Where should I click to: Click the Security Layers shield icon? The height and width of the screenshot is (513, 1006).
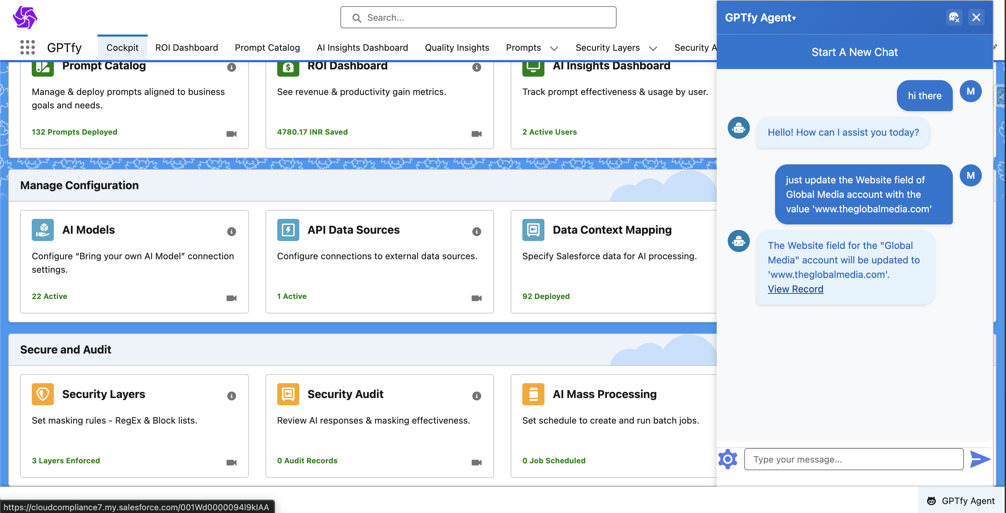pyautogui.click(x=42, y=394)
